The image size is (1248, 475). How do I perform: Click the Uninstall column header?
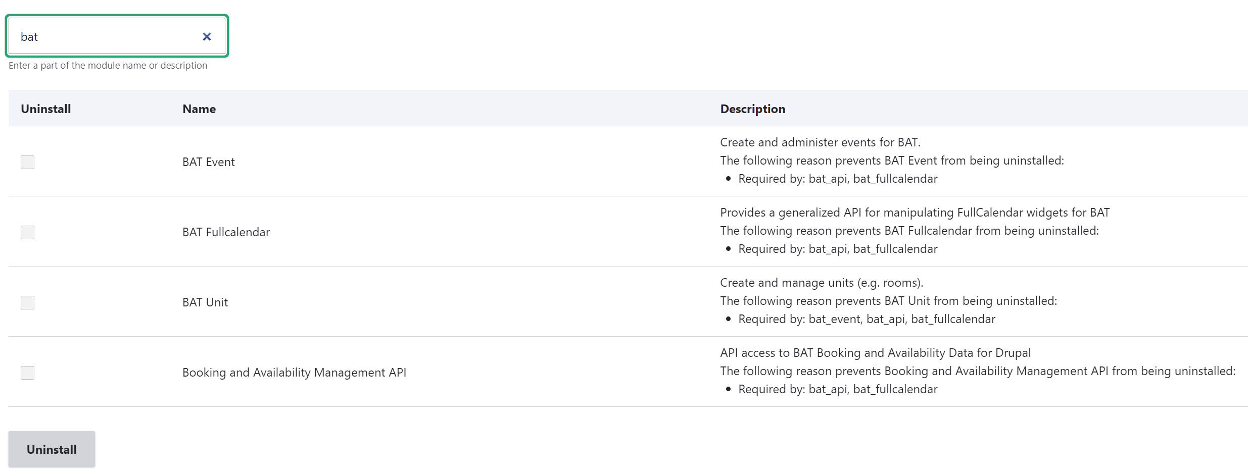click(x=45, y=109)
